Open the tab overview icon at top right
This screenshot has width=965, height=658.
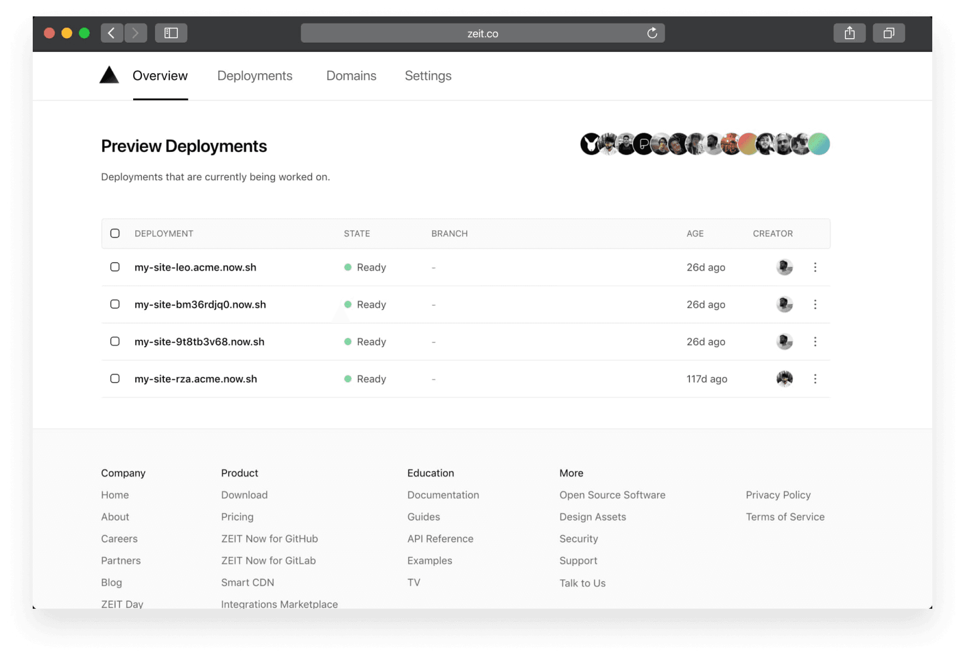[x=889, y=33]
